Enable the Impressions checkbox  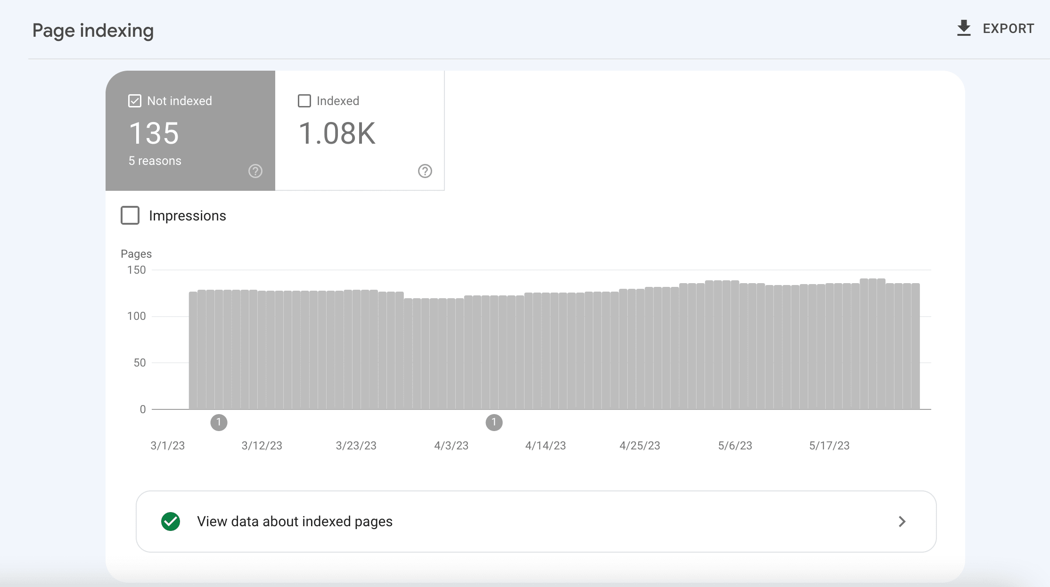point(130,215)
